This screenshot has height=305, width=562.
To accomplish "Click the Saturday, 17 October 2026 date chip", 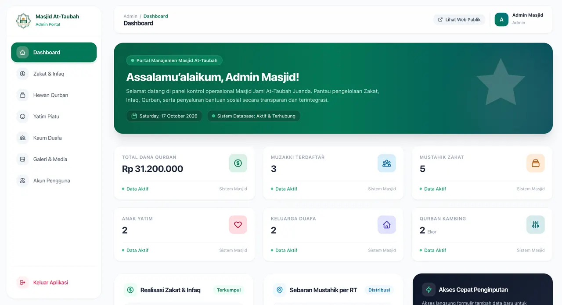I will pos(164,116).
